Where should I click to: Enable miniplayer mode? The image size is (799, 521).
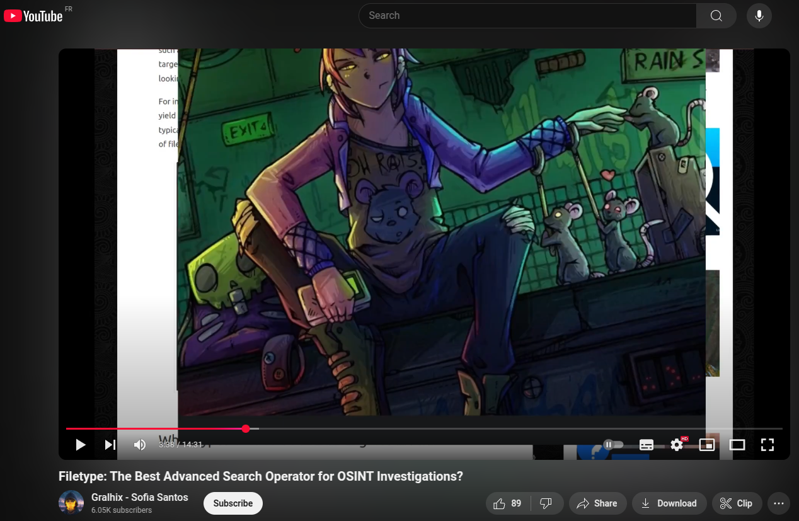[x=707, y=445]
